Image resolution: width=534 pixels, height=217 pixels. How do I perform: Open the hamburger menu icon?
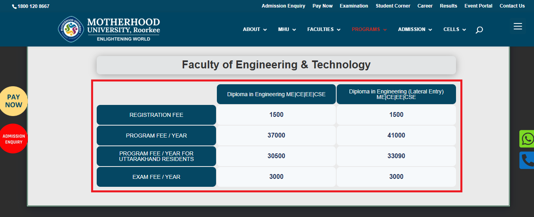[x=518, y=26]
